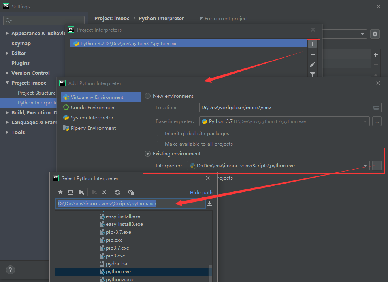Screen dimensions: 388x282
Task: Click the folder browse icon in Location field
Action: [x=376, y=108]
